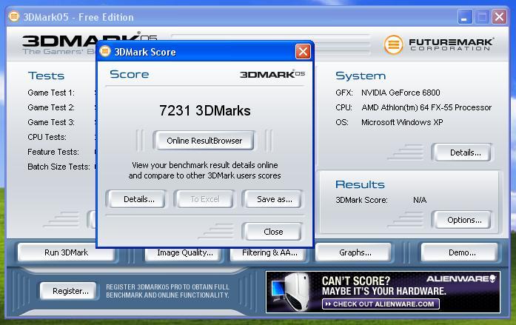Launch the Demo... button
516x325 pixels.
point(460,252)
